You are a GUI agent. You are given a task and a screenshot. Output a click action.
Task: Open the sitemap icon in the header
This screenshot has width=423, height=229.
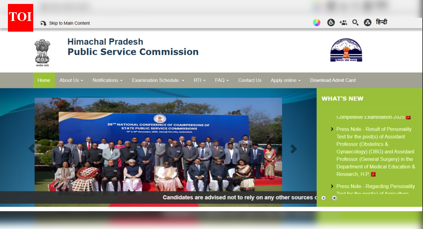click(x=367, y=23)
